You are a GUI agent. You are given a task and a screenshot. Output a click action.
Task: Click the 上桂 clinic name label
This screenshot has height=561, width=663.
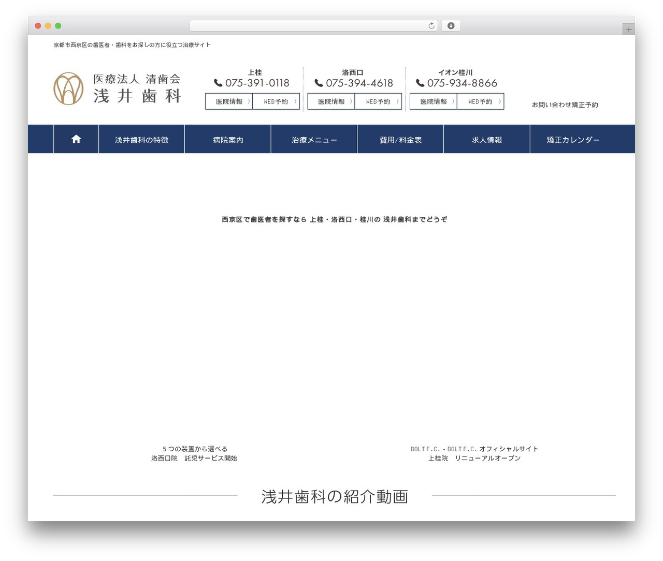click(x=255, y=72)
